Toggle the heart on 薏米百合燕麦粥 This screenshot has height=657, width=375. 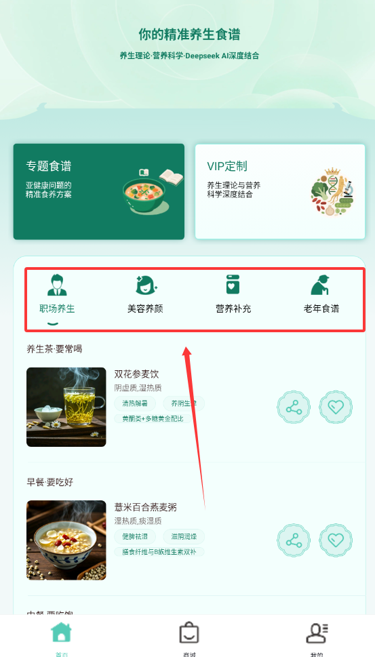(336, 540)
